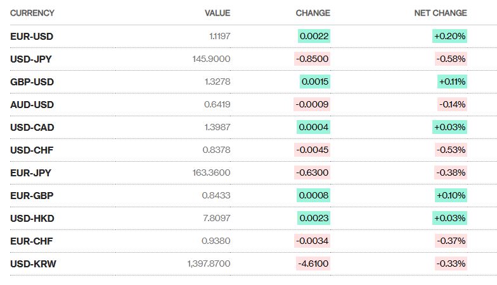Image resolution: width=497 pixels, height=285 pixels.
Task: Open EUR-JPY cross rate
Action: 31,173
